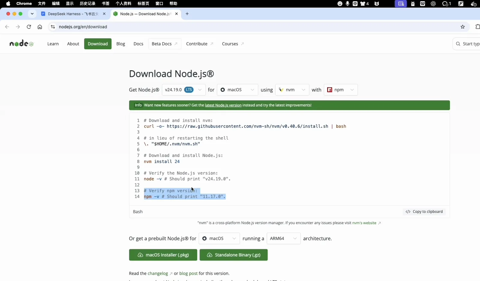Open the Chrome 书签 menu
Viewport: 480px width, 281px height.
(x=106, y=4)
